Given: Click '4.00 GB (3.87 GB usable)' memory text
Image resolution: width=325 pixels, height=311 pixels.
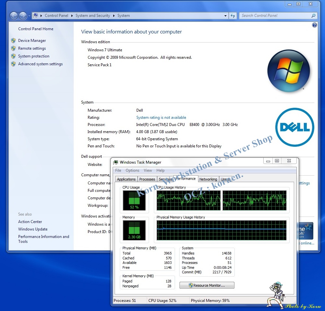Looking at the screenshot, I should tap(157, 132).
